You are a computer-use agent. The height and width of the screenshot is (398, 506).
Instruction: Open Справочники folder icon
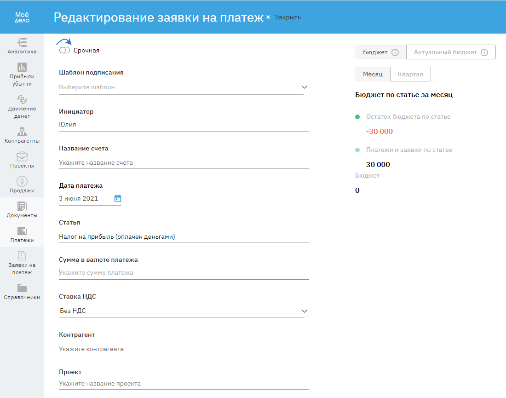[22, 288]
